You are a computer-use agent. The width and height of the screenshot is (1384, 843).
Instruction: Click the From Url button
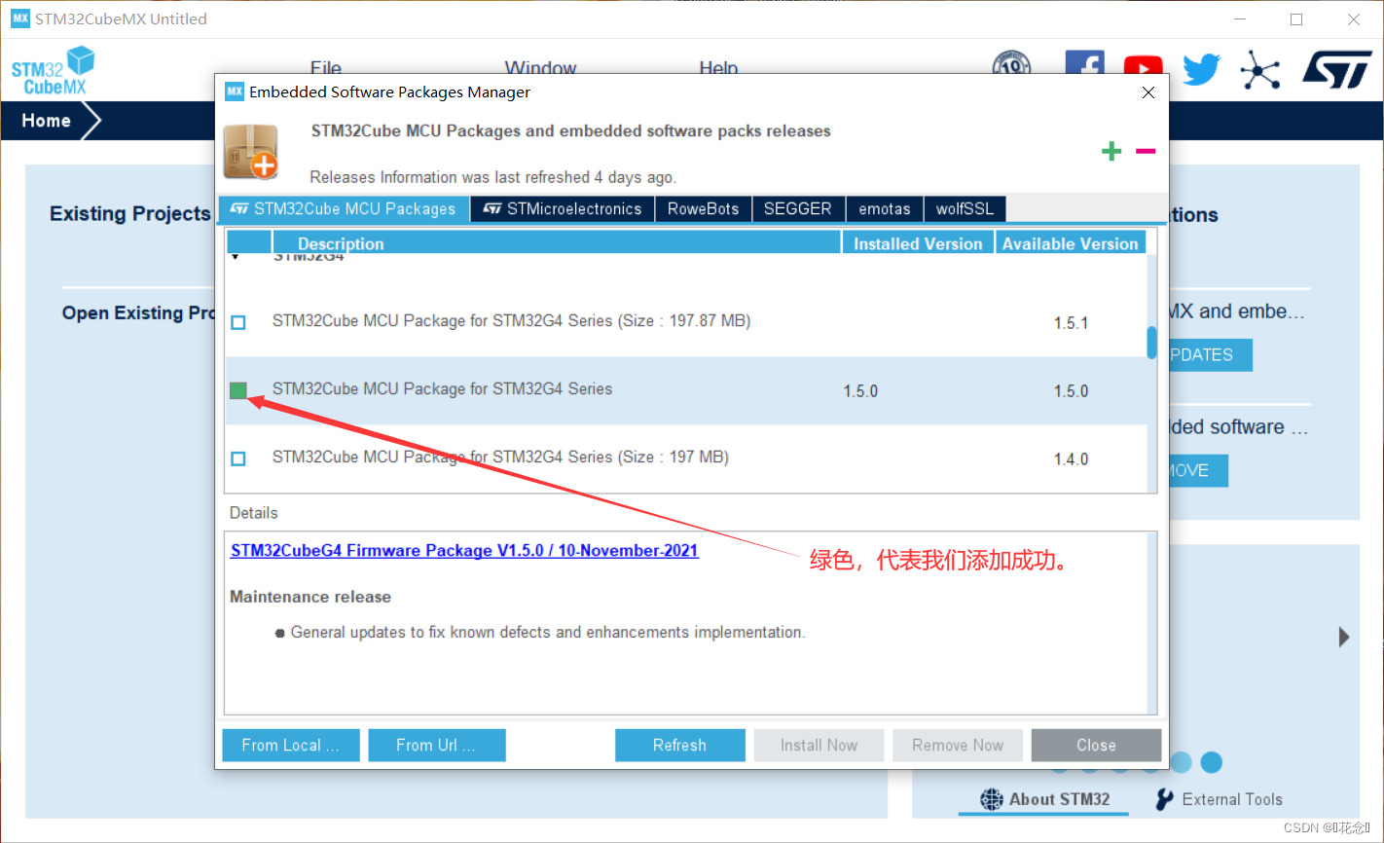pyautogui.click(x=436, y=746)
